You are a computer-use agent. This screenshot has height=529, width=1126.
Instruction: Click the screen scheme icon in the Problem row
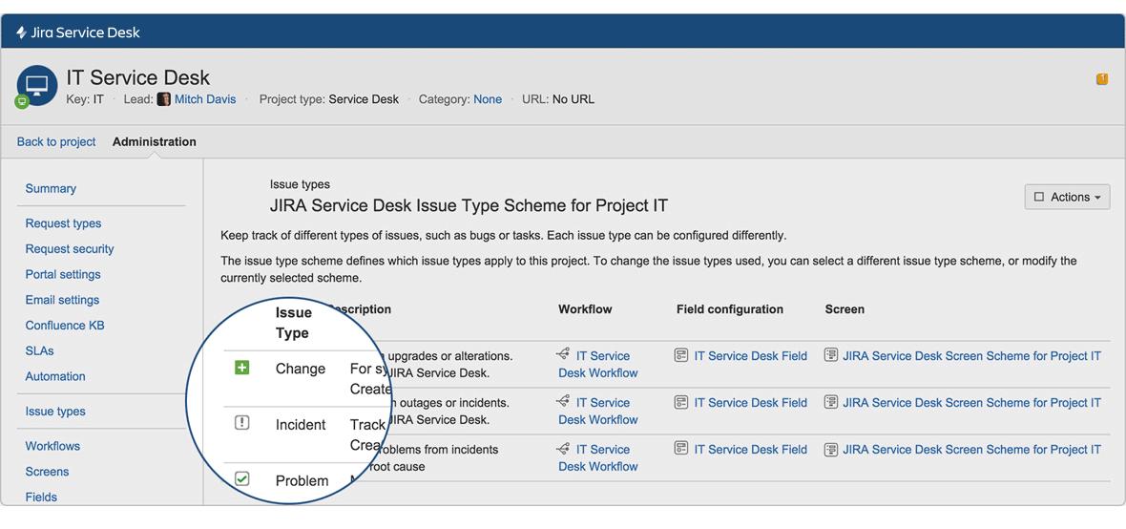point(831,449)
